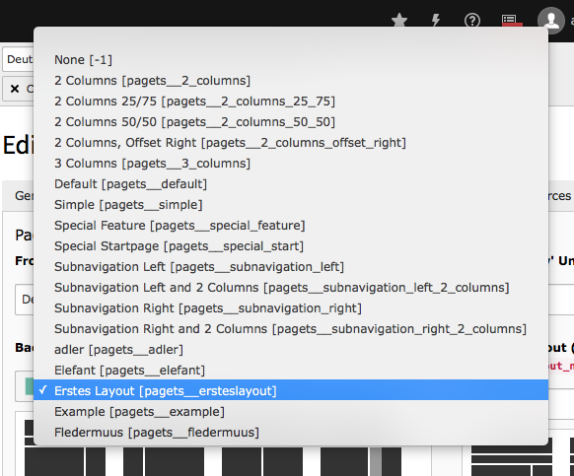
Task: Choose Special Startpage layout option
Action: 291,245
